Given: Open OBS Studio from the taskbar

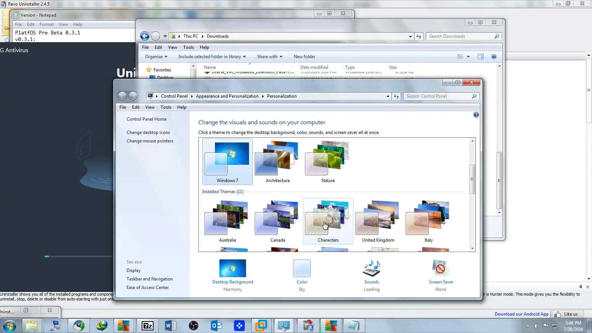Looking at the screenshot, I should pyautogui.click(x=193, y=326).
